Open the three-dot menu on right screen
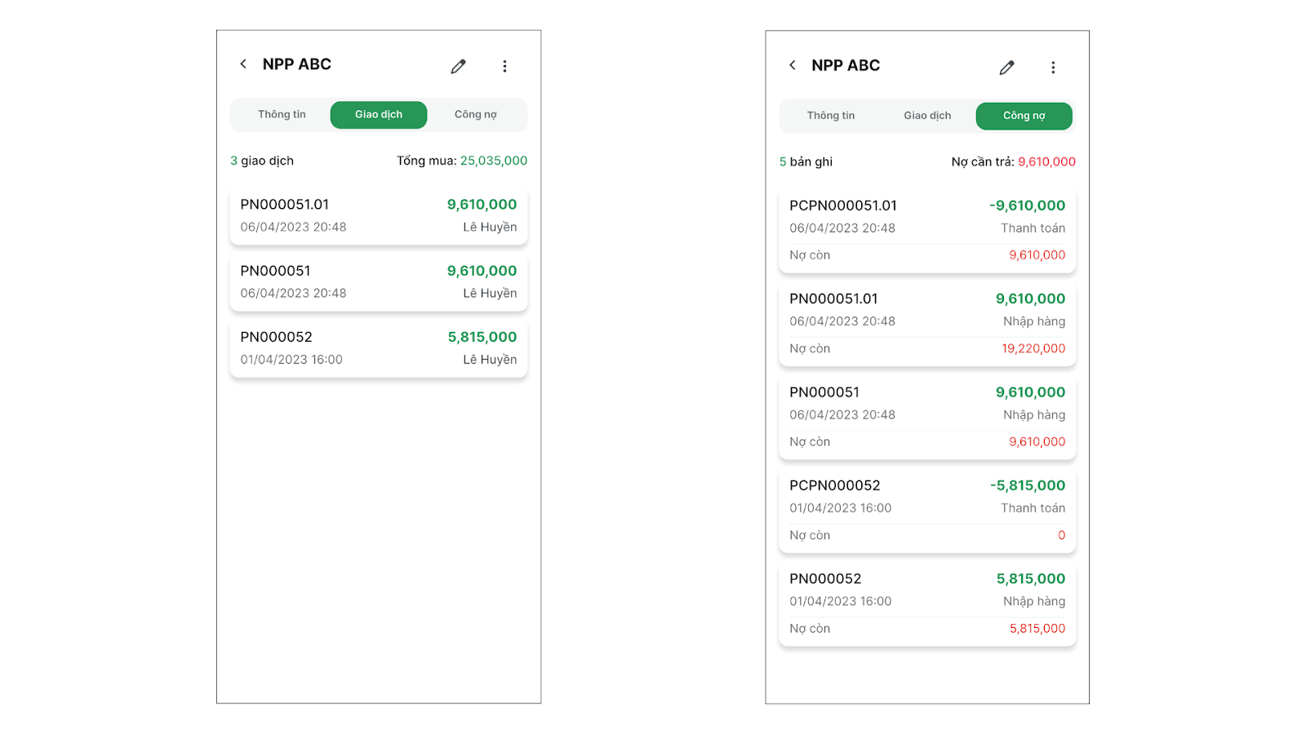 coord(1053,68)
